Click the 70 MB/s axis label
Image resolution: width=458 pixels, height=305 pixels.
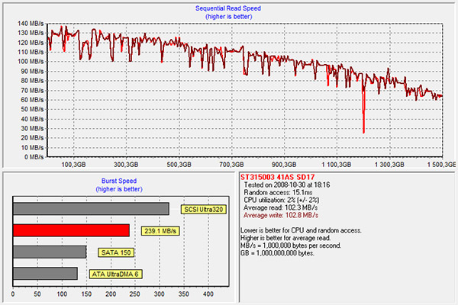pyautogui.click(x=32, y=90)
